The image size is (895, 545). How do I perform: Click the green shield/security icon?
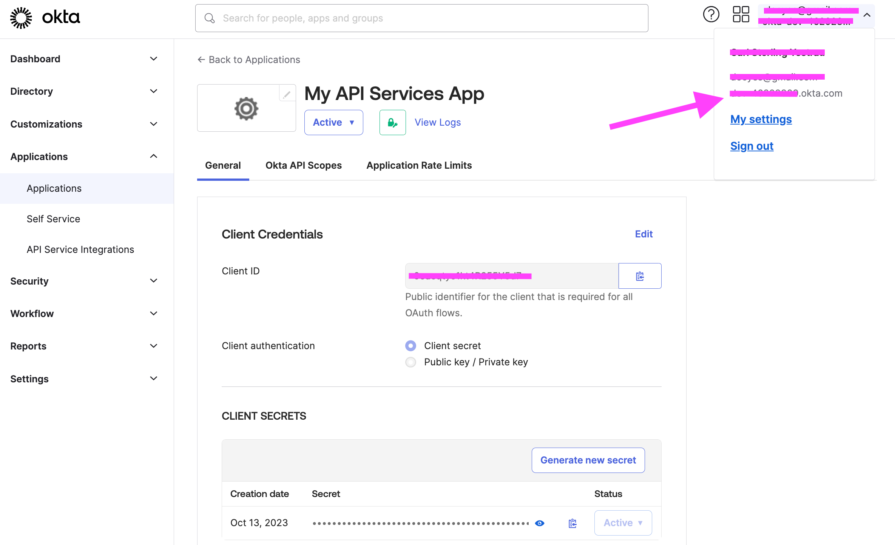pyautogui.click(x=392, y=122)
